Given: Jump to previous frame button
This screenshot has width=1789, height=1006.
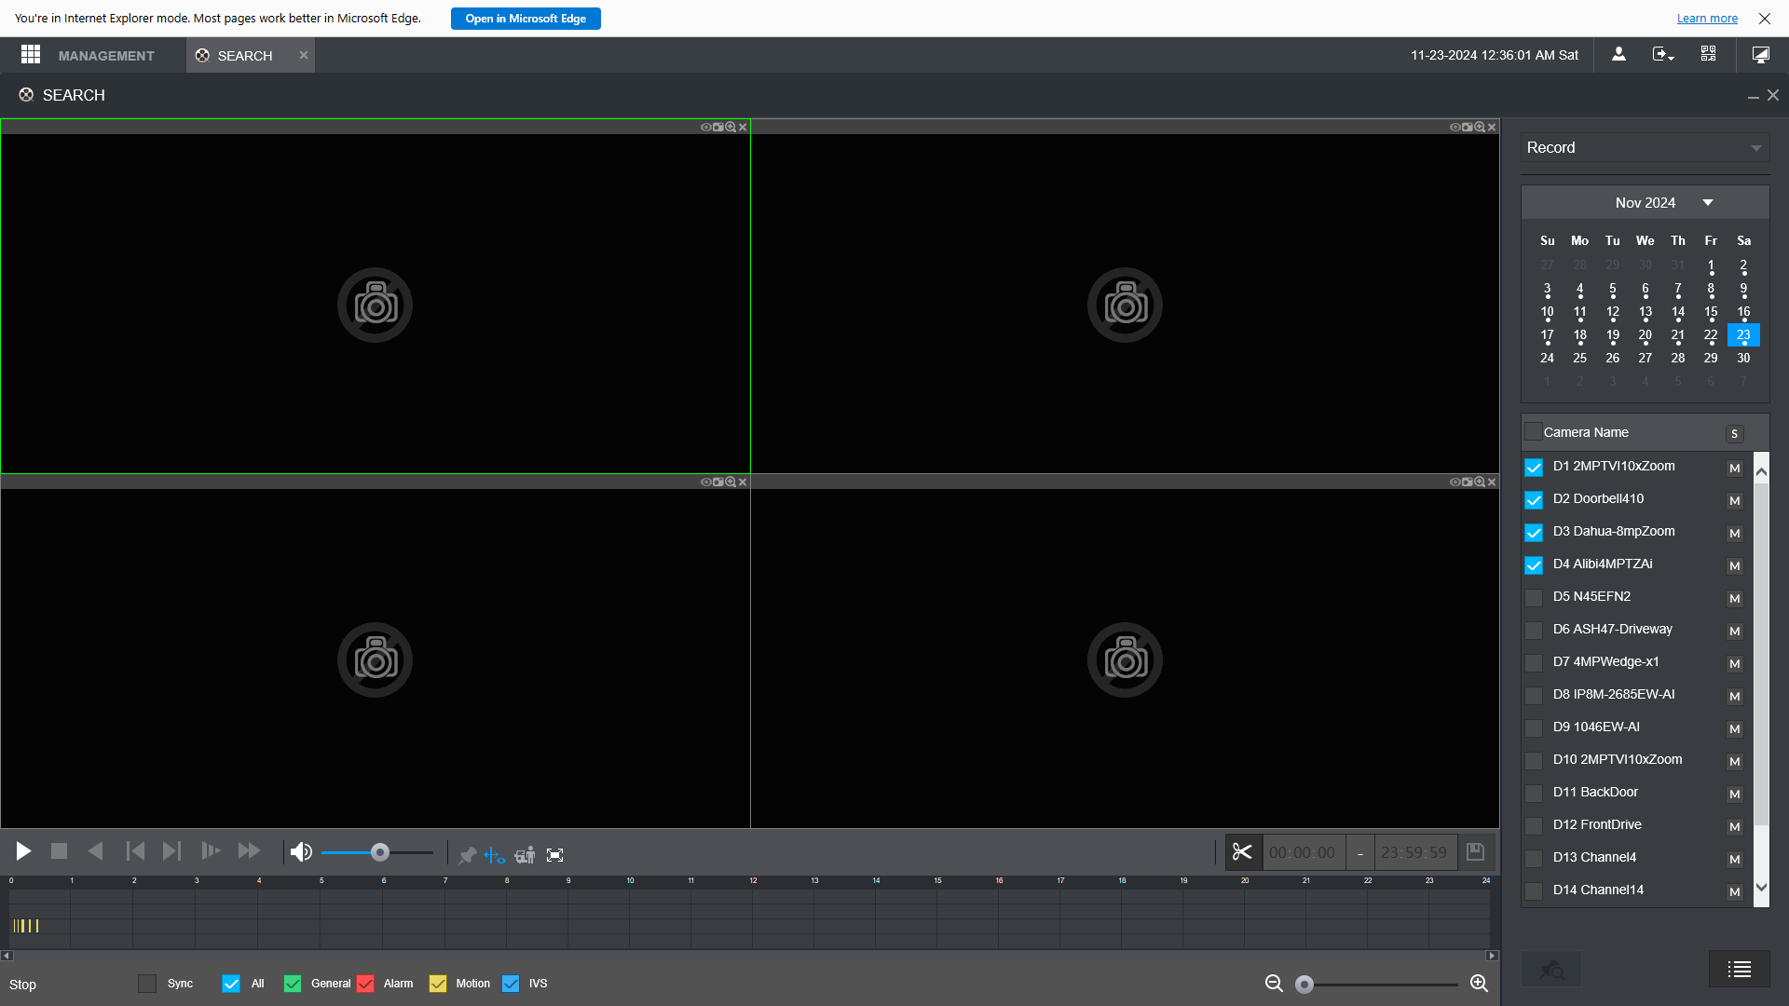Looking at the screenshot, I should pos(135,851).
